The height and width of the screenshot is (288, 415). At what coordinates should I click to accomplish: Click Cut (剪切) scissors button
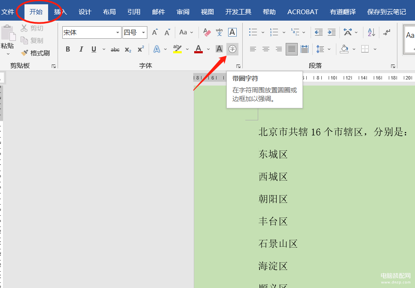click(x=32, y=28)
